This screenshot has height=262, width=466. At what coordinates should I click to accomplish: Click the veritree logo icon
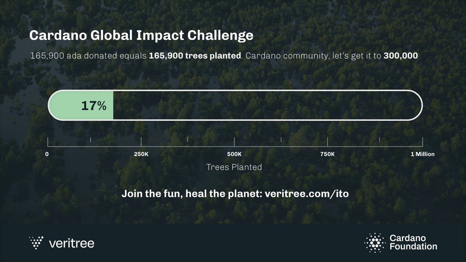(x=37, y=243)
